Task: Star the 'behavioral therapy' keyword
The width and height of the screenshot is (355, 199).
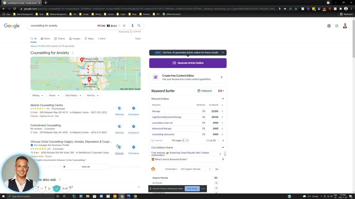Action: [x=222, y=129]
